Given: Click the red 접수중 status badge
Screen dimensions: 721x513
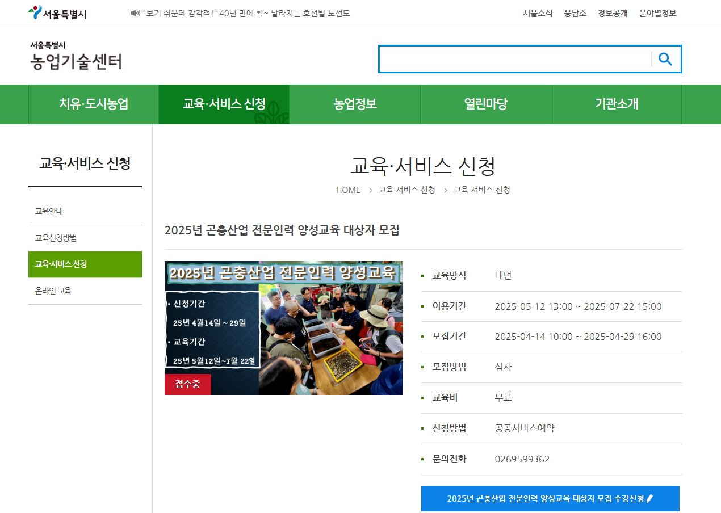Looking at the screenshot, I should tap(188, 384).
